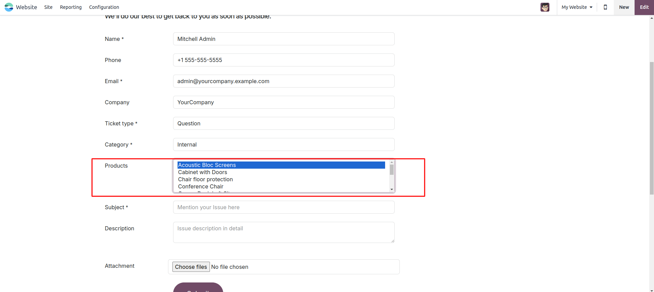Open the Mitchell Admin user avatar menu
The height and width of the screenshot is (292, 654).
click(545, 7)
